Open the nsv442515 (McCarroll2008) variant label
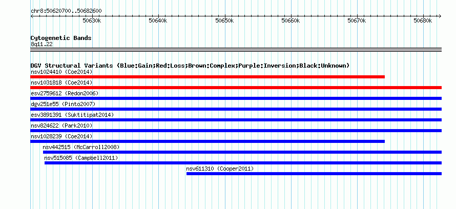 pyautogui.click(x=81, y=147)
